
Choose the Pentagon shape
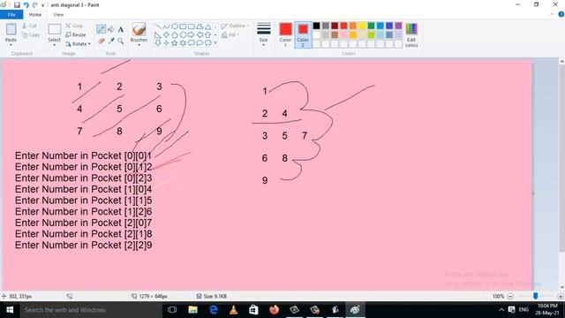click(175, 35)
